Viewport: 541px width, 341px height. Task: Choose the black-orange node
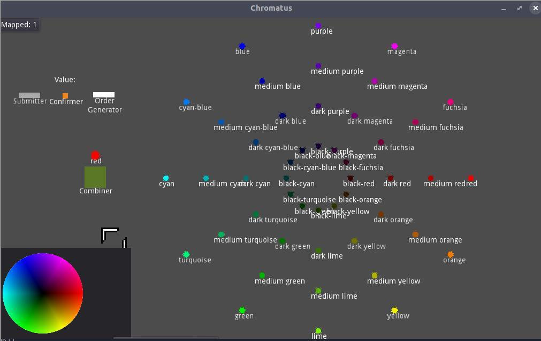pyautogui.click(x=346, y=194)
